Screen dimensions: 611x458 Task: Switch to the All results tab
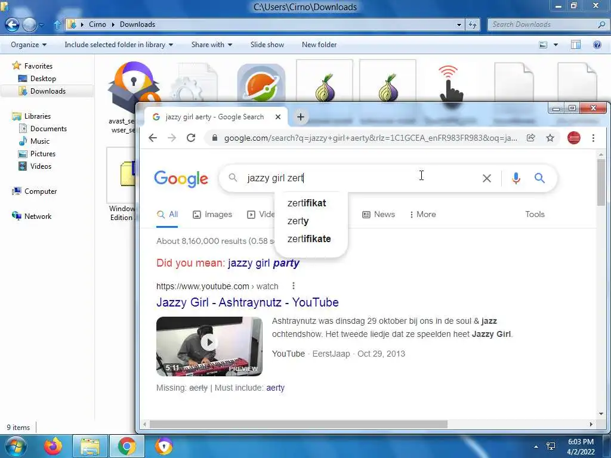click(x=167, y=215)
